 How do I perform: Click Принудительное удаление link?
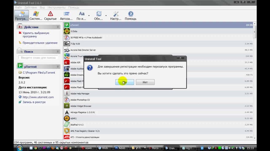coord(40,43)
